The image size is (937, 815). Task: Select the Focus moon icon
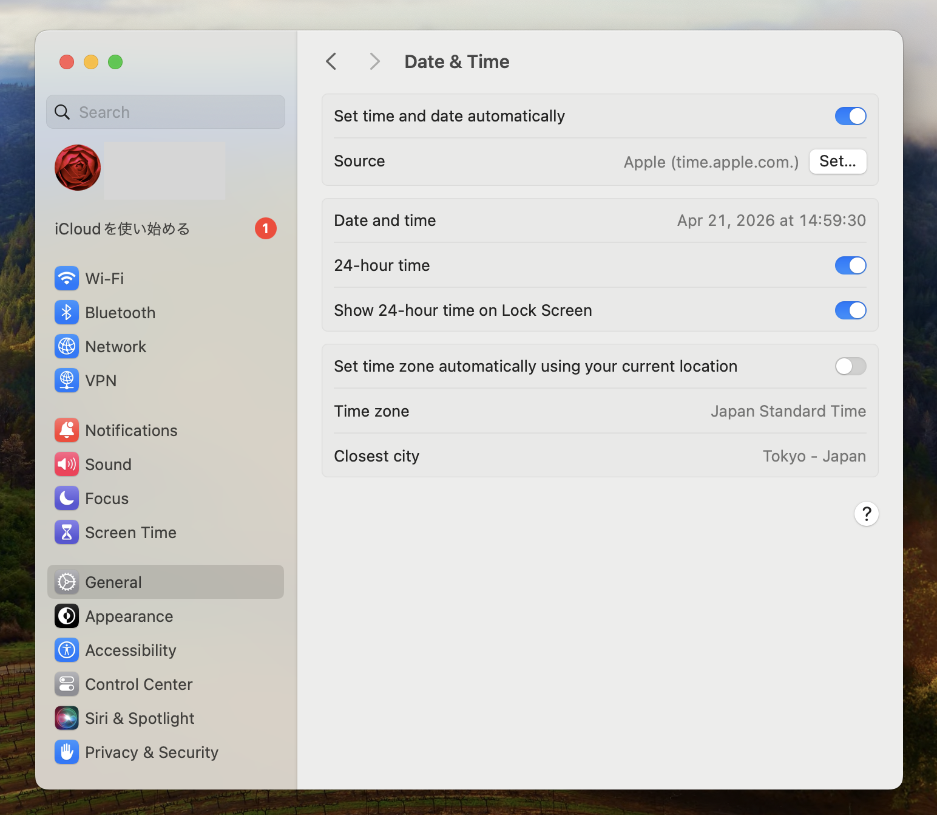pyautogui.click(x=67, y=499)
